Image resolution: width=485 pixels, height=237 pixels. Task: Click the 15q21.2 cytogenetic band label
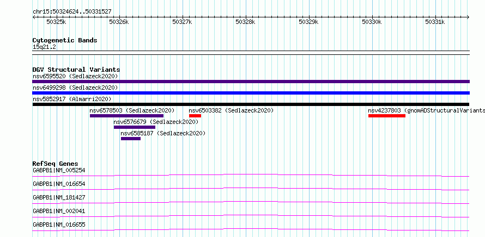(x=44, y=47)
